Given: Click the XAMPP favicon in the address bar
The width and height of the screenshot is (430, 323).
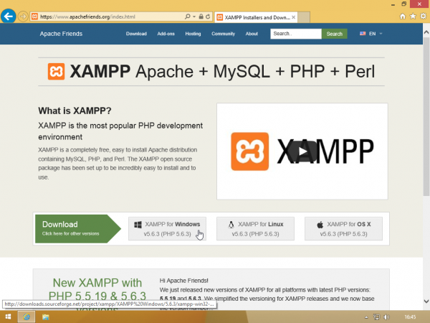Looking at the screenshot, I should tap(34, 17).
